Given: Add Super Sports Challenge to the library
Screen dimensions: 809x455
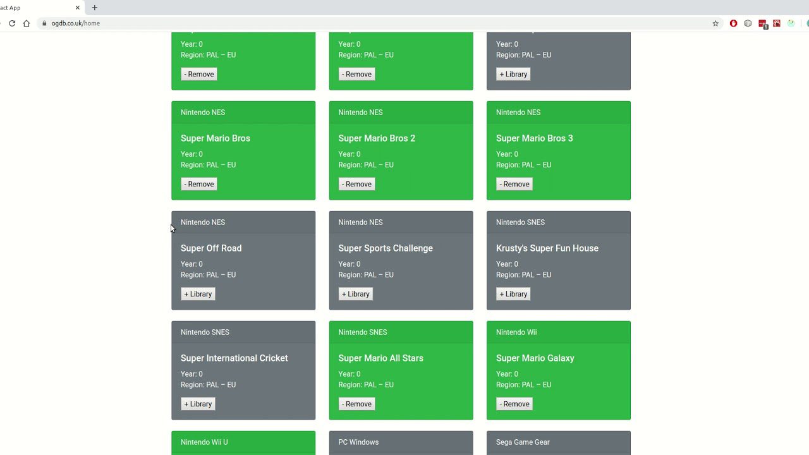Looking at the screenshot, I should tap(355, 294).
